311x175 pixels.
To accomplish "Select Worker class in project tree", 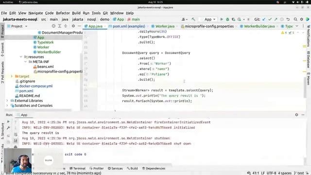I will click(x=43, y=47).
